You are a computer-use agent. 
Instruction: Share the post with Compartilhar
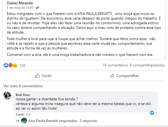[124, 76]
